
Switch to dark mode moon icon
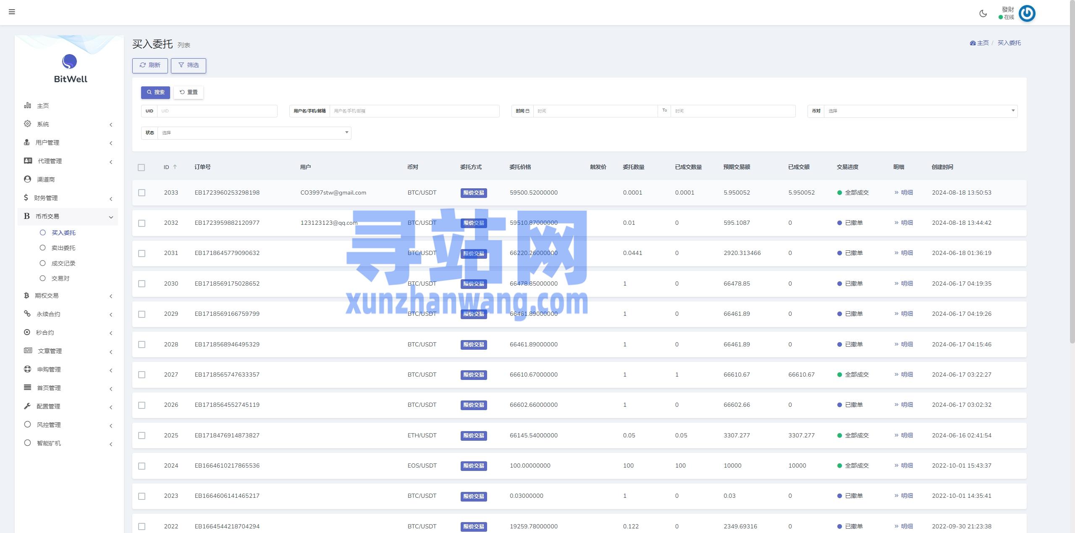tap(983, 13)
